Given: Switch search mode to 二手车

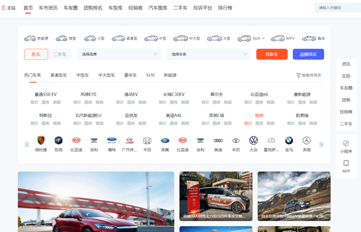Looking at the screenshot, I should tap(60, 55).
